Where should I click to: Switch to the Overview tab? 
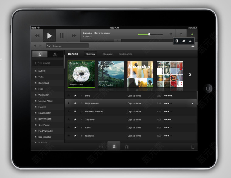(x=91, y=54)
